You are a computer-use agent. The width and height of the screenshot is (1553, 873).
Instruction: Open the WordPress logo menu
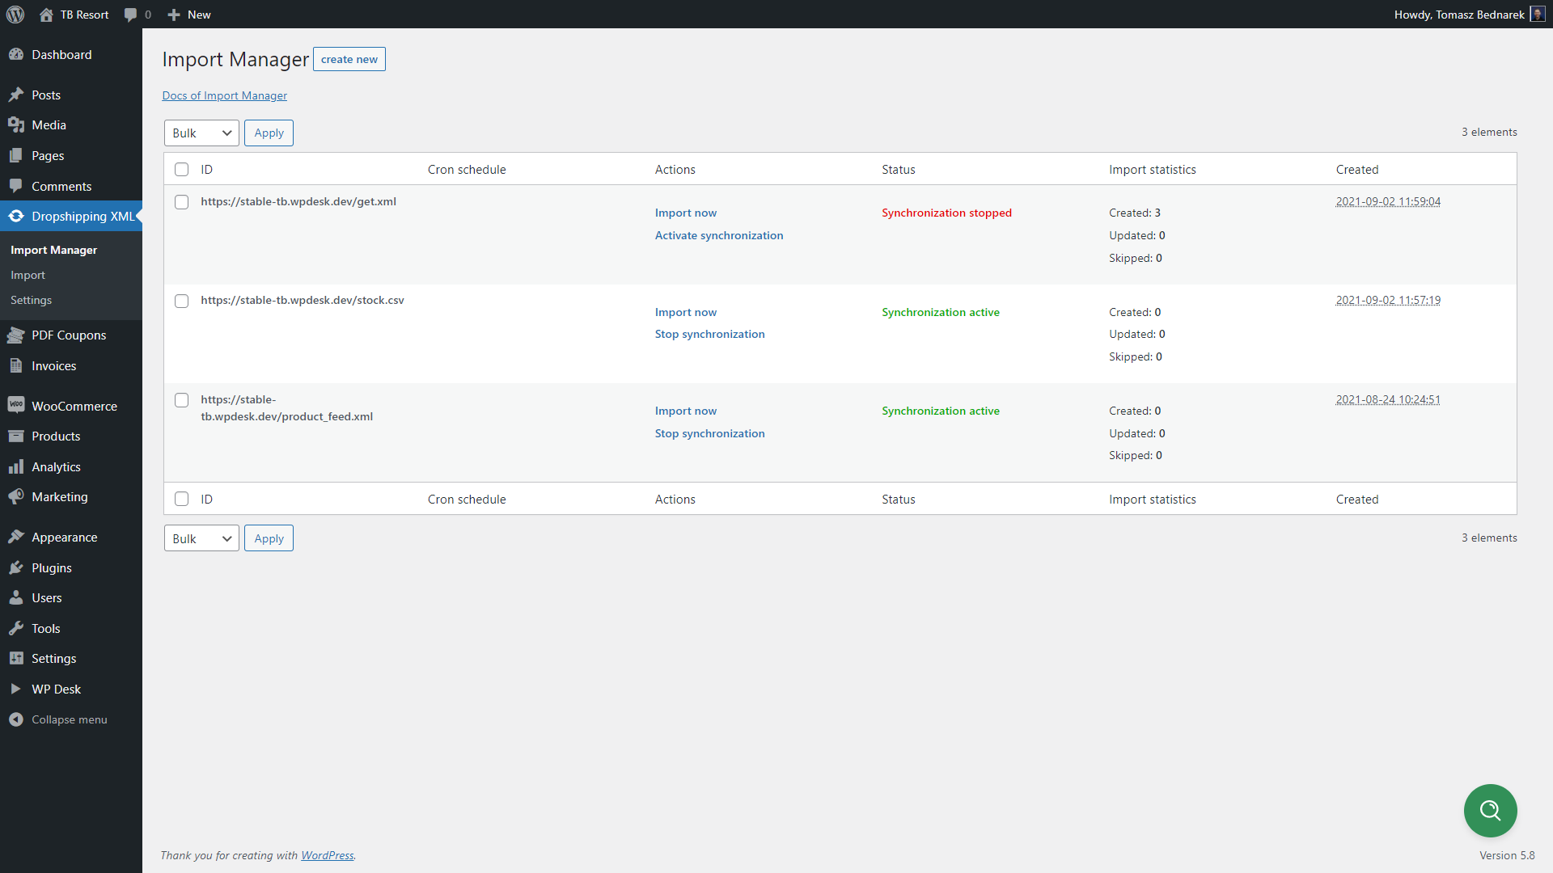coord(15,15)
